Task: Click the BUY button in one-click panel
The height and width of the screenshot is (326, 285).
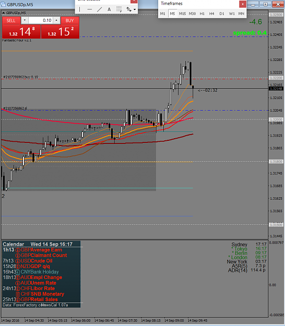Action: pos(70,20)
